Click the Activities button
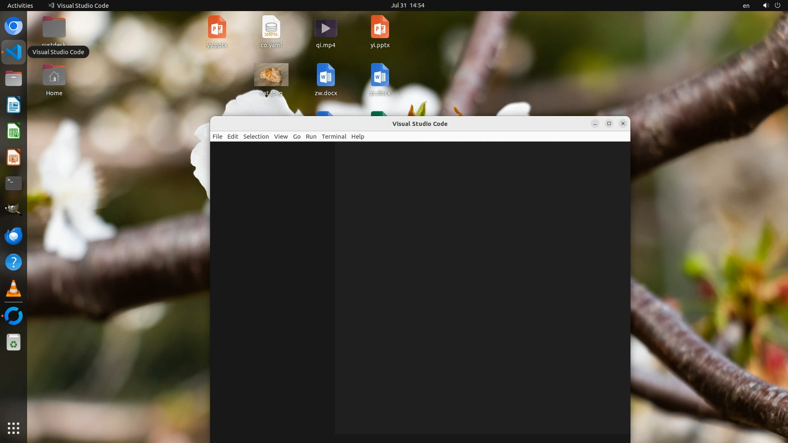The image size is (788, 443). [20, 5]
